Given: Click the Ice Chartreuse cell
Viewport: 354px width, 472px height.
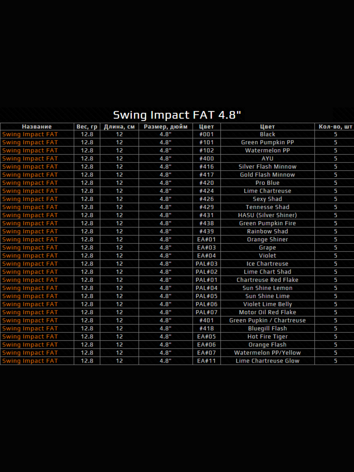Looking at the screenshot, I should coord(267,264).
